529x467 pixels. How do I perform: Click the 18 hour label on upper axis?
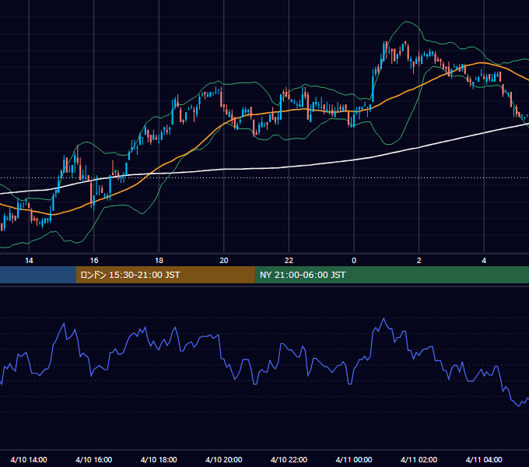(159, 261)
